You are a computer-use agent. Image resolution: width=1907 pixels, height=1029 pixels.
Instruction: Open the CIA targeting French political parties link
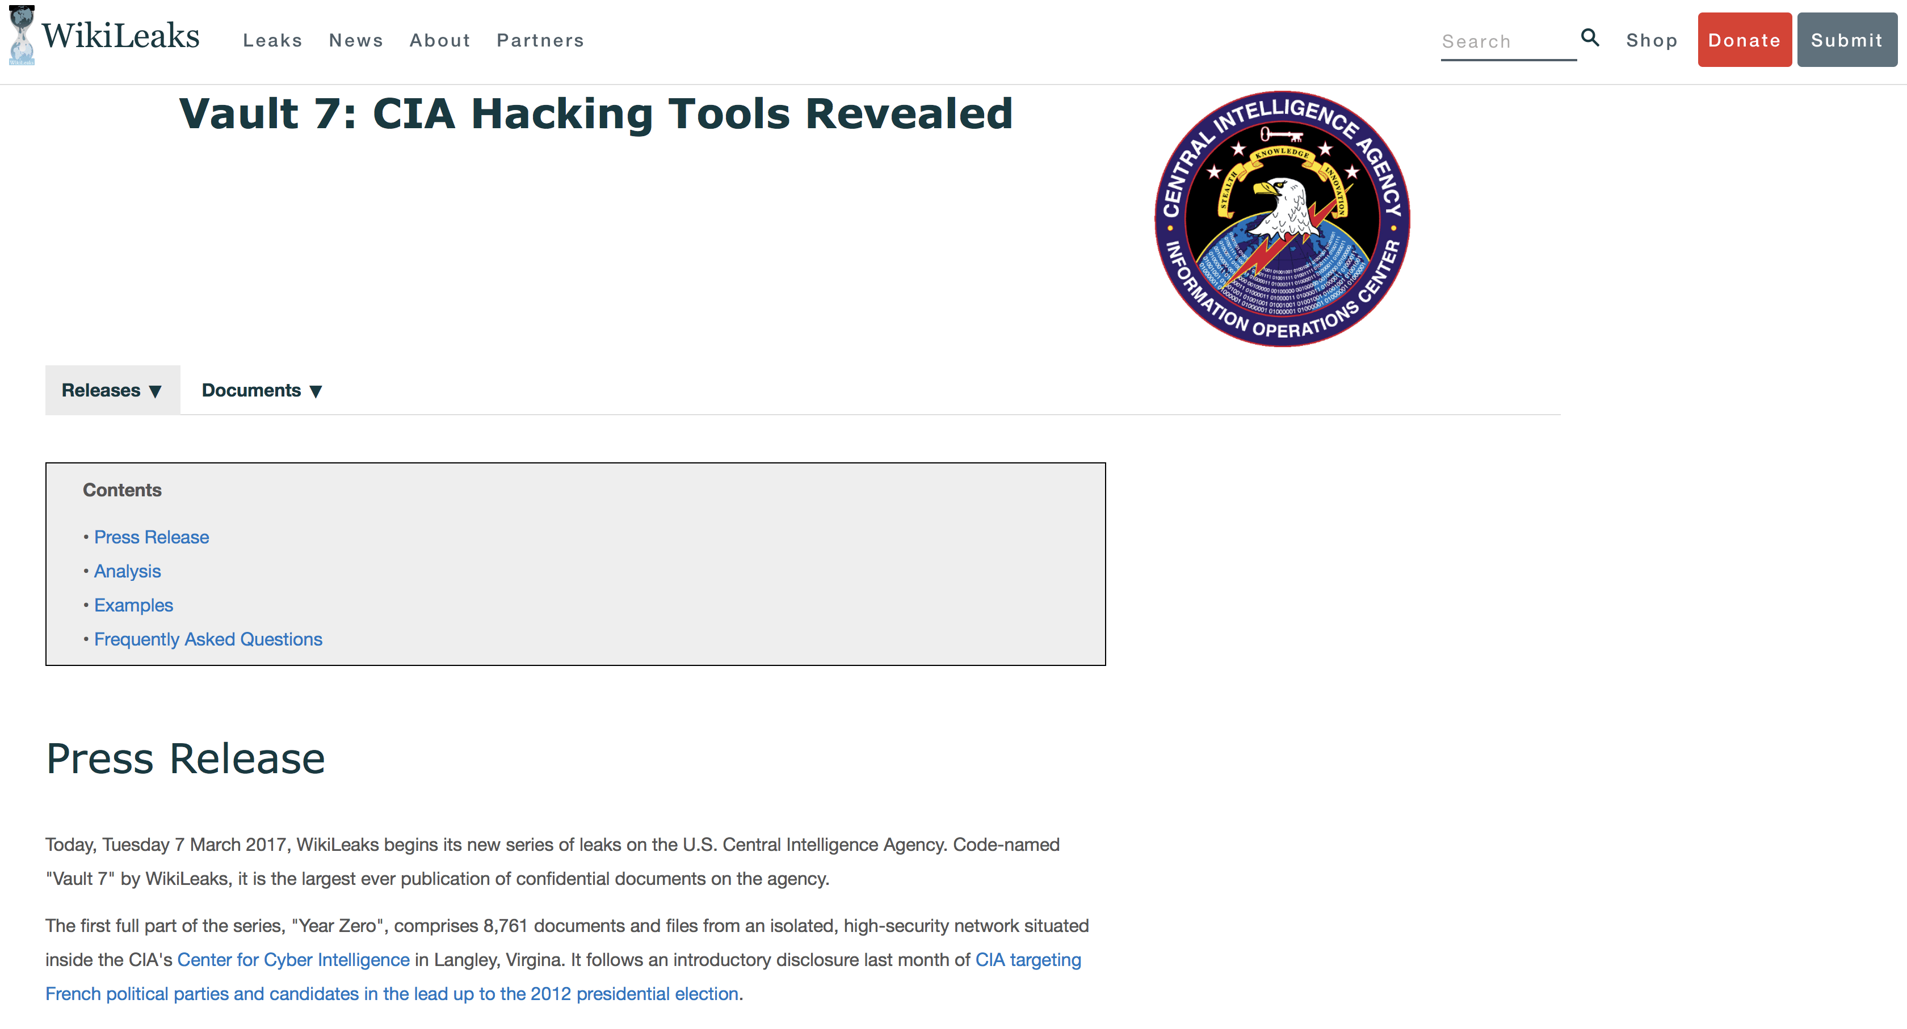point(564,976)
